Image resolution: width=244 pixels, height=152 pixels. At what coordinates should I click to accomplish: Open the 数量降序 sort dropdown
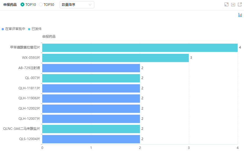coord(77,5)
